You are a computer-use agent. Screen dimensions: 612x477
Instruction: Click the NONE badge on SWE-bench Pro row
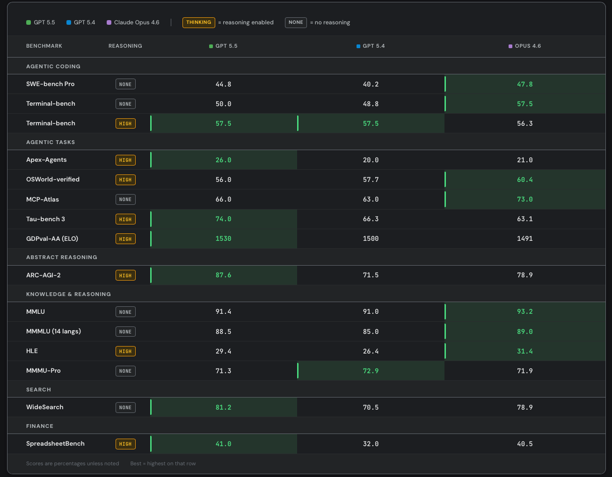click(x=125, y=84)
